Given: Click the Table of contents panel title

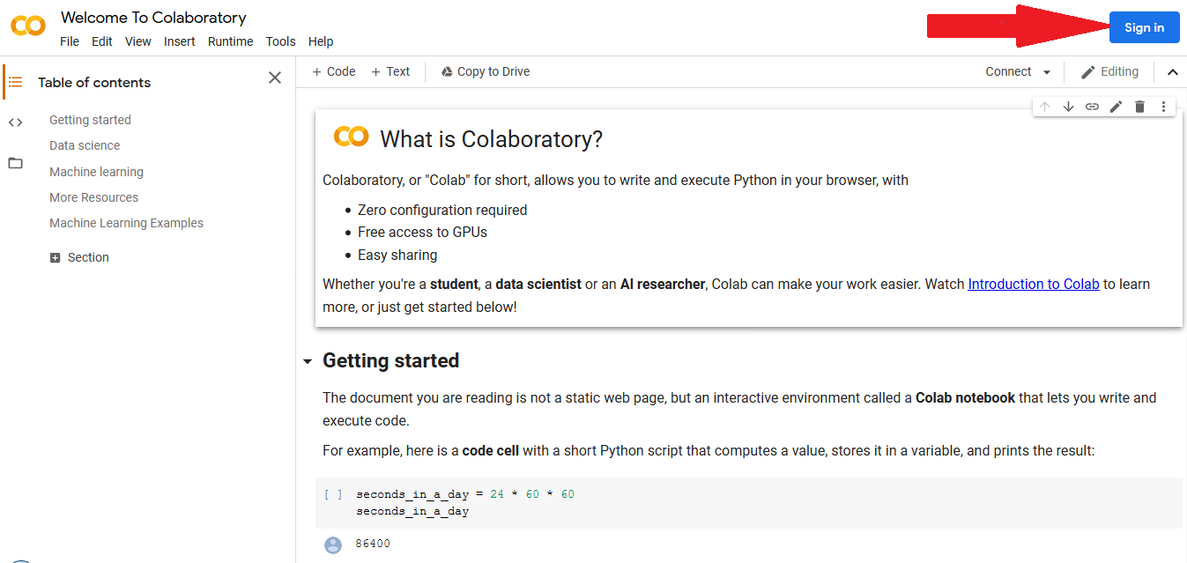Looking at the screenshot, I should click(94, 82).
